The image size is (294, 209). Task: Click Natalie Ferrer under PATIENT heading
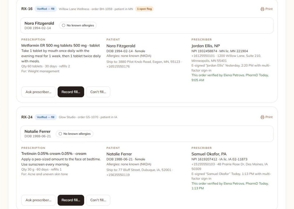tap(119, 154)
